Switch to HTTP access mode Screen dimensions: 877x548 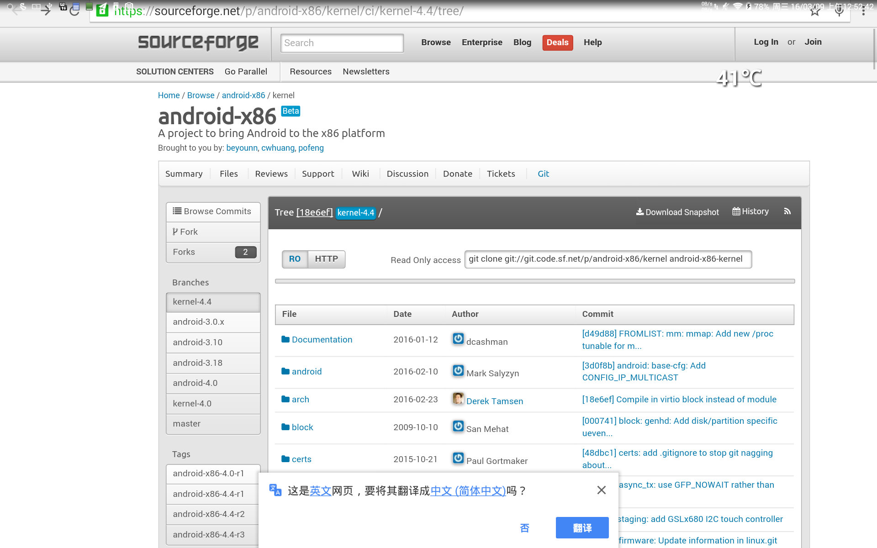pyautogui.click(x=327, y=259)
